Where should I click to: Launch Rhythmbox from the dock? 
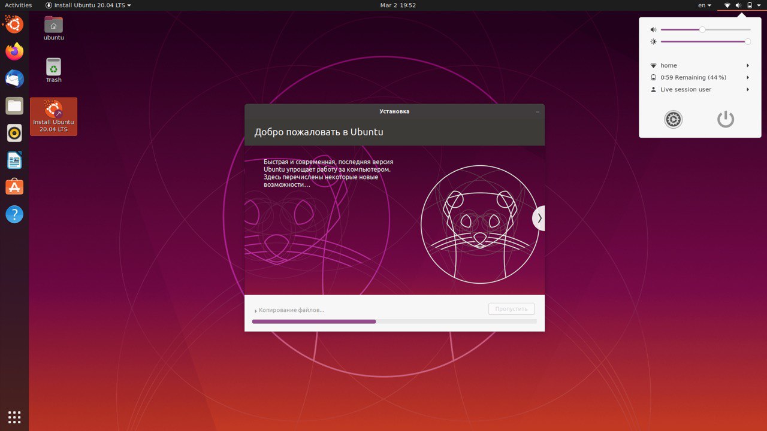click(14, 133)
